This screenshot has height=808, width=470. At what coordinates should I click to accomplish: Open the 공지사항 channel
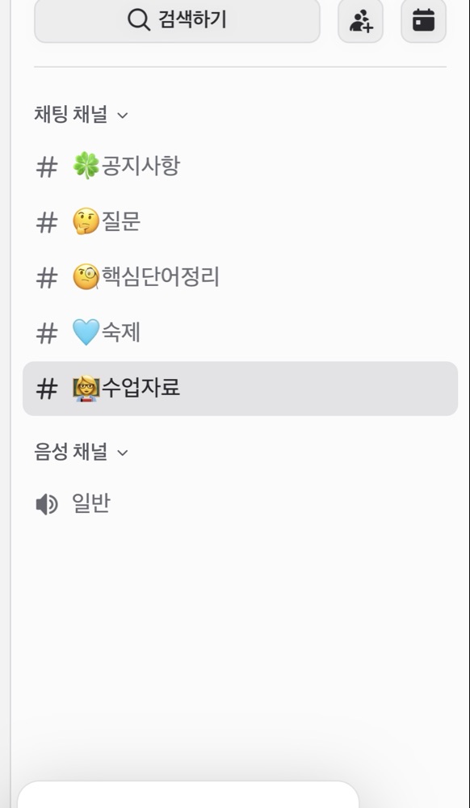(240, 166)
